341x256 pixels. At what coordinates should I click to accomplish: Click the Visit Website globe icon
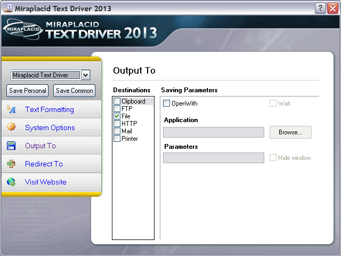11,182
